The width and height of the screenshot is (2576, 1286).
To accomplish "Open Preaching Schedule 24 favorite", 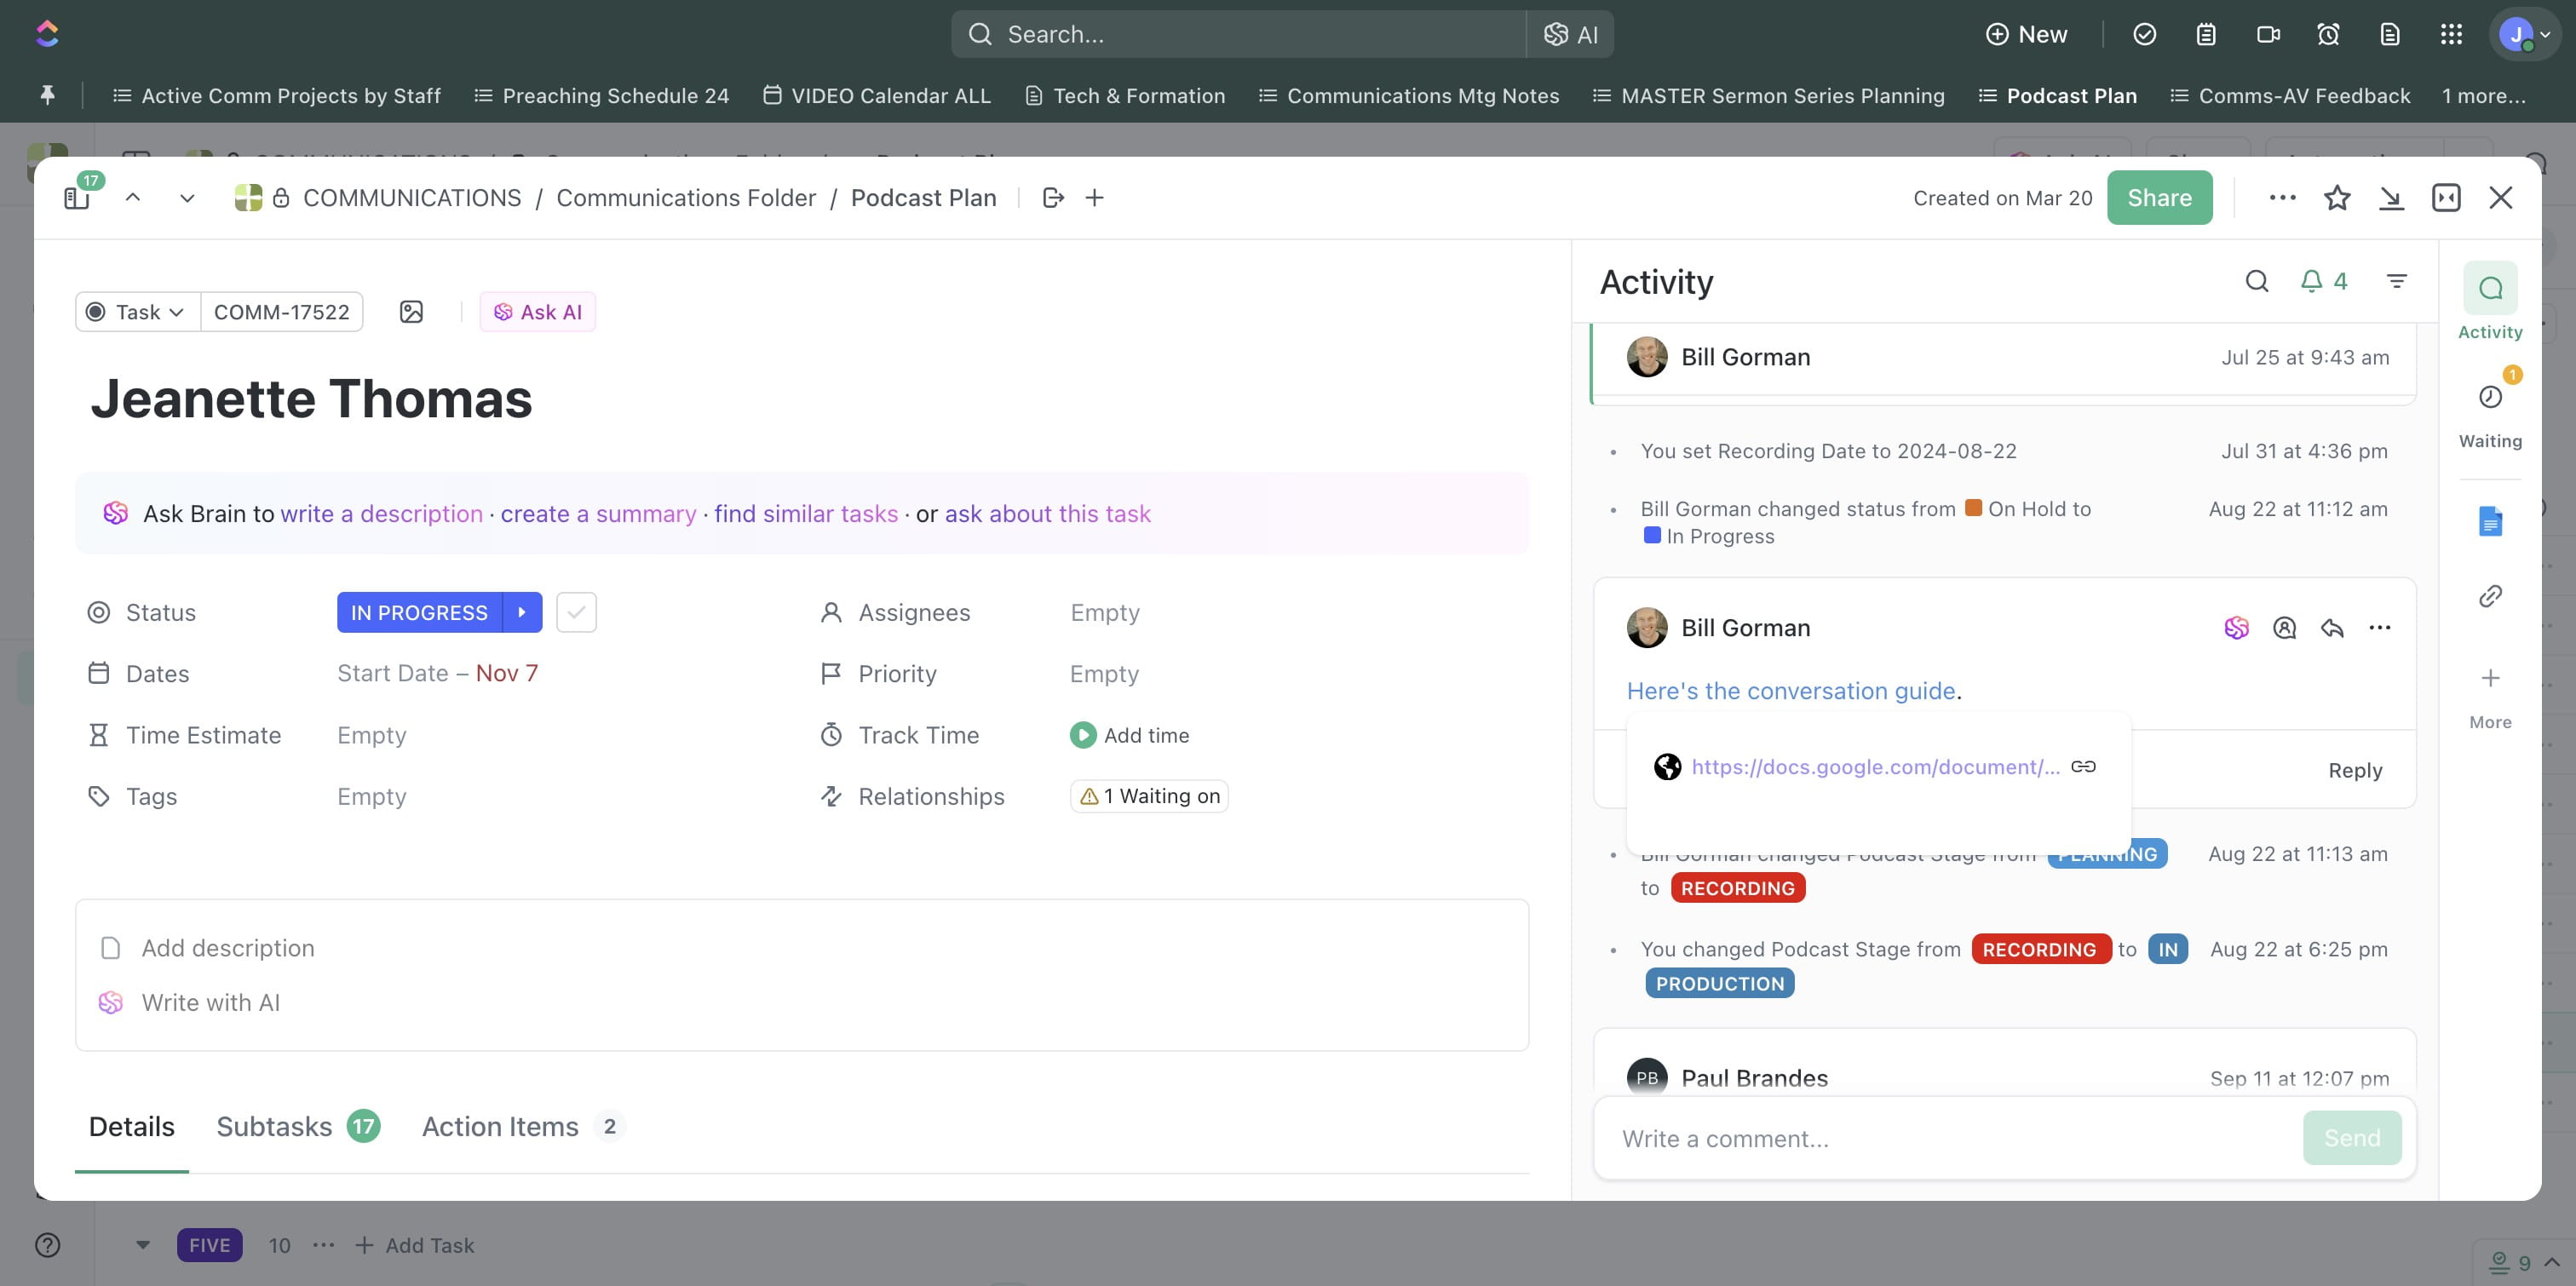I will click(x=601, y=95).
